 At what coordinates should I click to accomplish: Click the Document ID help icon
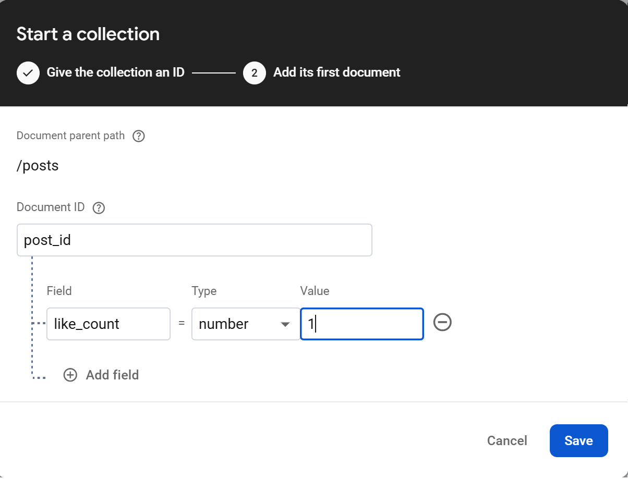(x=99, y=208)
